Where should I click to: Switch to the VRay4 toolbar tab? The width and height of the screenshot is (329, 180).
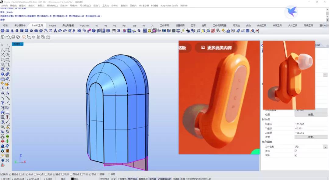[x=52, y=25]
